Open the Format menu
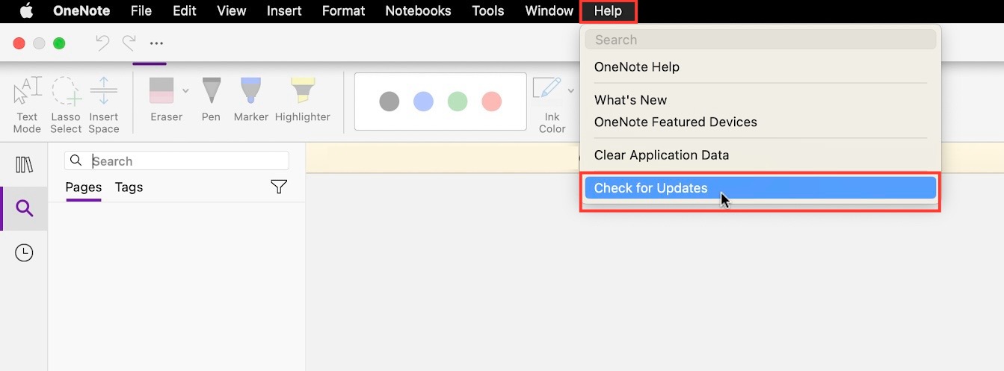The width and height of the screenshot is (1004, 371). click(343, 10)
